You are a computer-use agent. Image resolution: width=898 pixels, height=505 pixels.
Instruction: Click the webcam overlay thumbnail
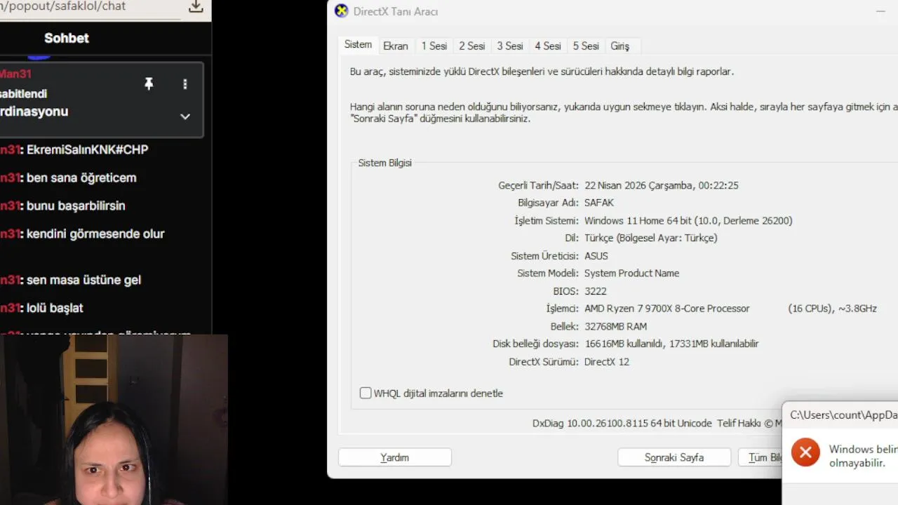click(114, 419)
